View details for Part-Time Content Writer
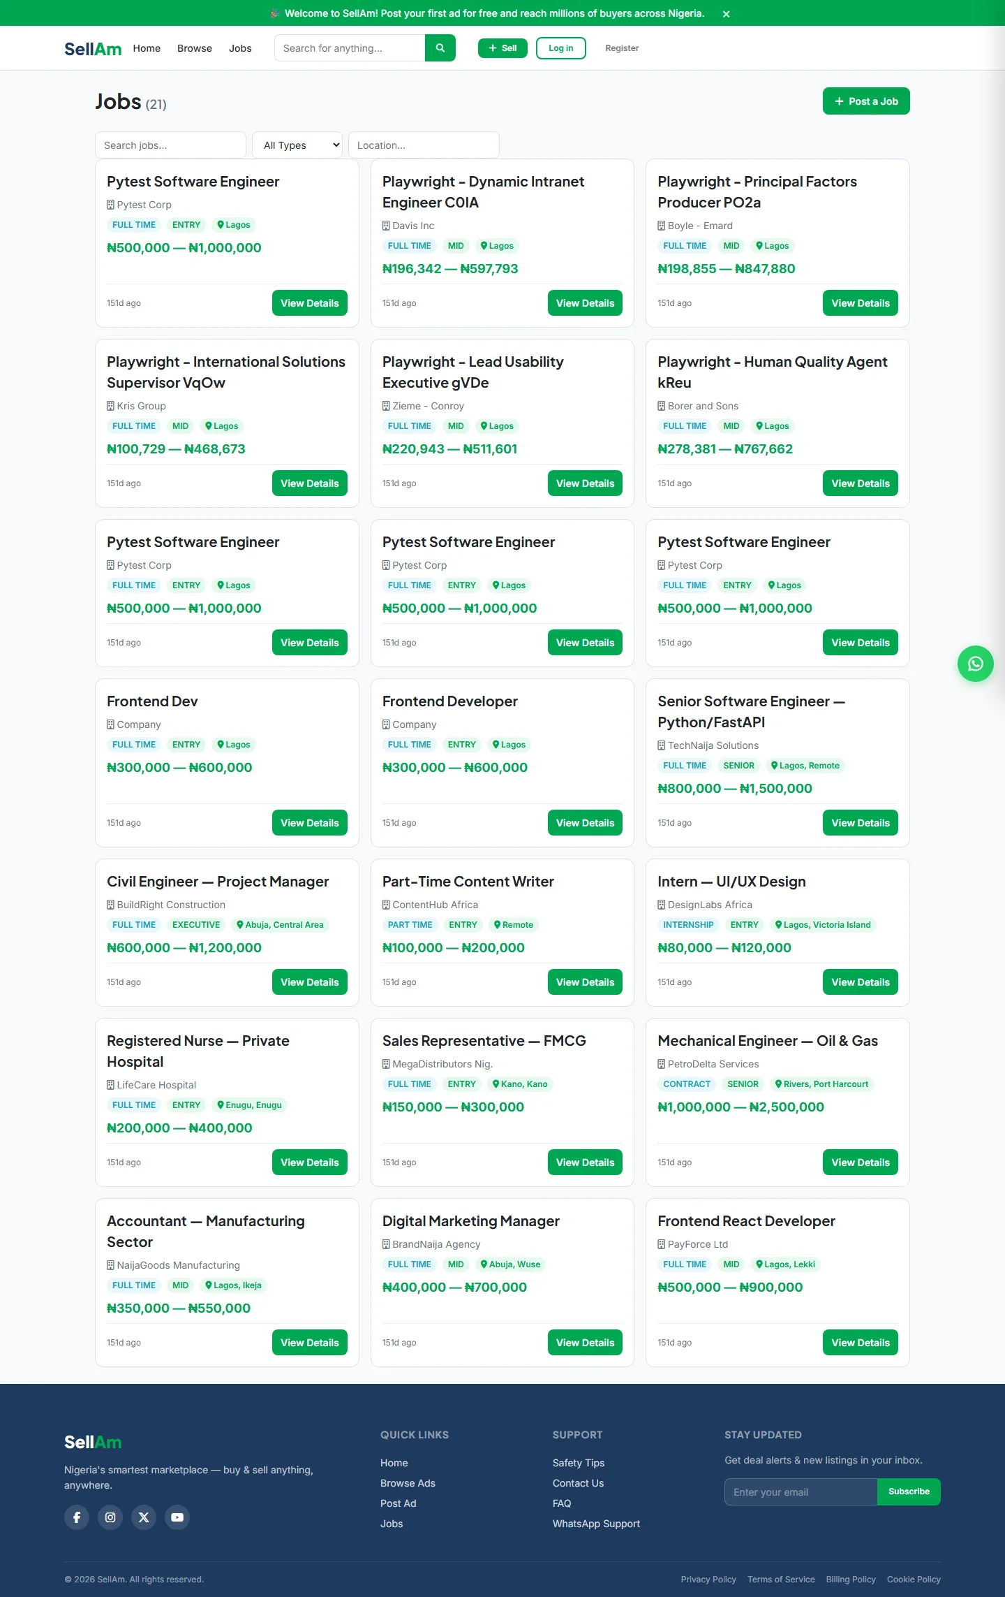Image resolution: width=1005 pixels, height=1597 pixels. [x=585, y=982]
